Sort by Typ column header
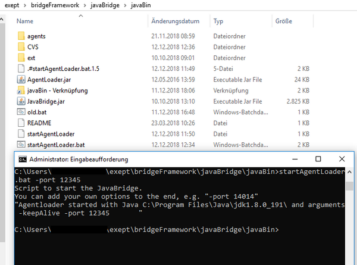 [218, 21]
